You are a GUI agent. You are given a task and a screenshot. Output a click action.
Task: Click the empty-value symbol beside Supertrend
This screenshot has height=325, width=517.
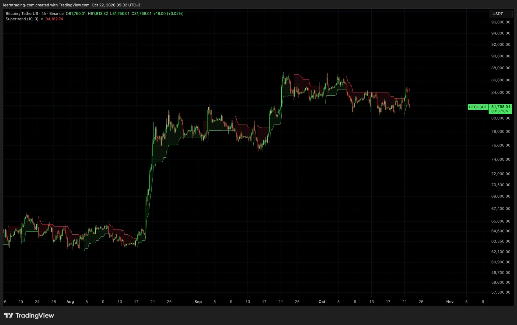42,19
